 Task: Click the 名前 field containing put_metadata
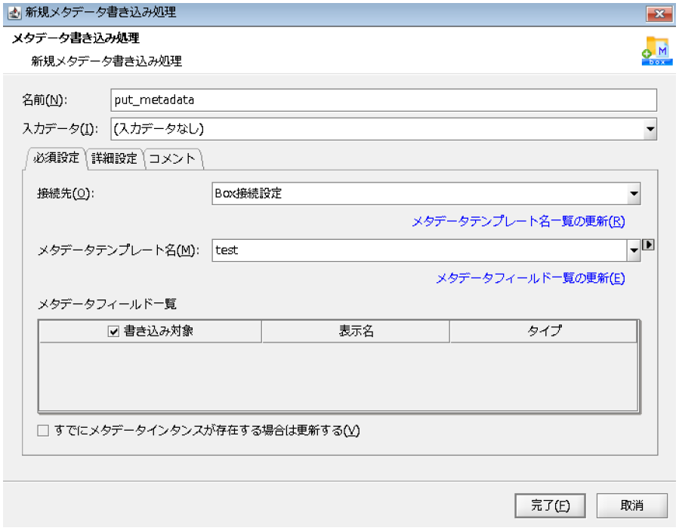pyautogui.click(x=384, y=100)
